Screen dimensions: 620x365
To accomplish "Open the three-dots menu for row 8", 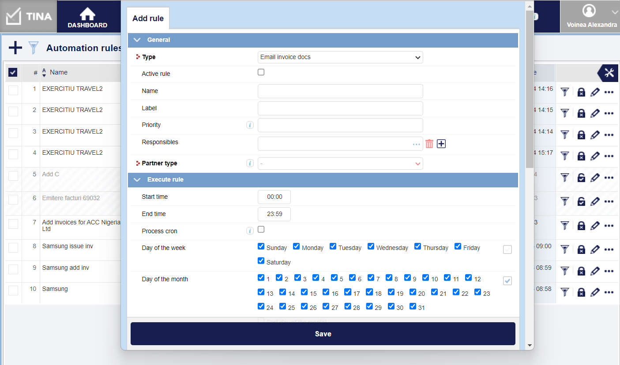I will 609,250.
